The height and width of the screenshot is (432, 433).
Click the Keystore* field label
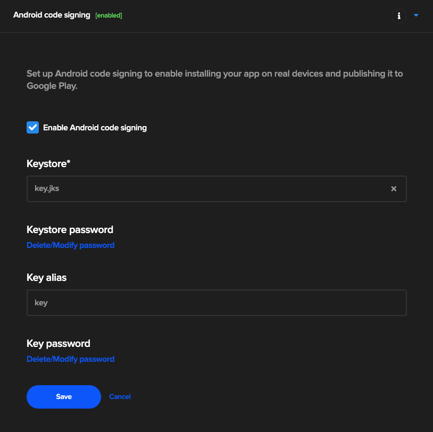tap(48, 163)
